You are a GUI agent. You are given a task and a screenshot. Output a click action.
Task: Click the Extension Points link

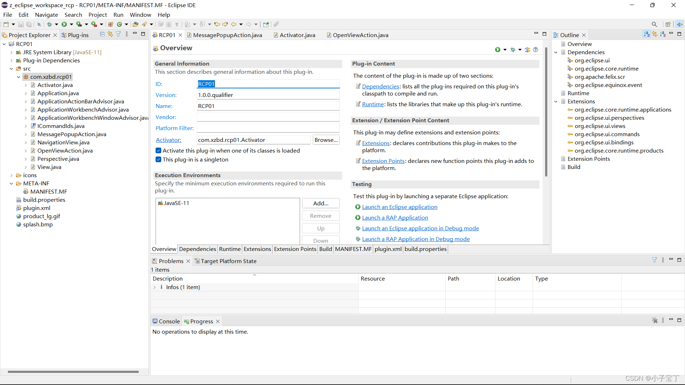(384, 161)
